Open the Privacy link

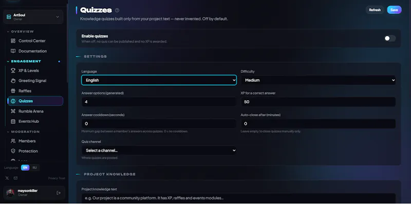click(x=53, y=178)
